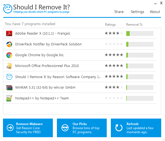This screenshot has width=165, height=141.
Task: Click the Remove Malware button
Action: click(28, 128)
